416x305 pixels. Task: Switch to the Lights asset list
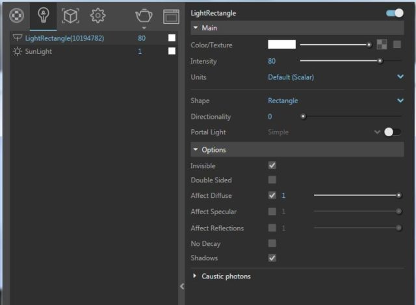44,15
